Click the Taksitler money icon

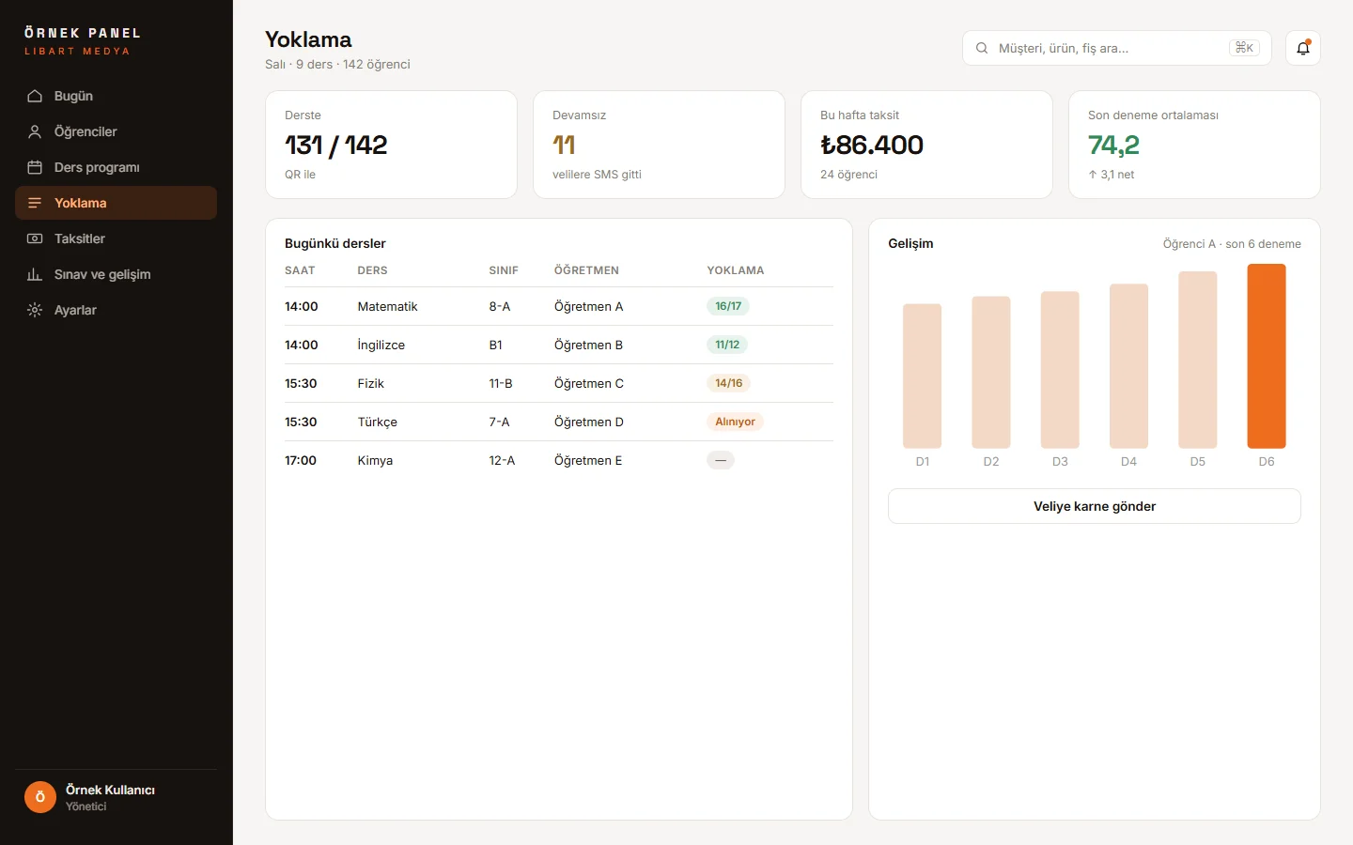[x=35, y=238]
